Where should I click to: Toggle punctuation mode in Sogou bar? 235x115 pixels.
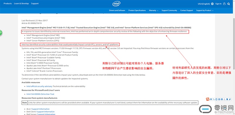pyautogui.click(x=214, y=99)
